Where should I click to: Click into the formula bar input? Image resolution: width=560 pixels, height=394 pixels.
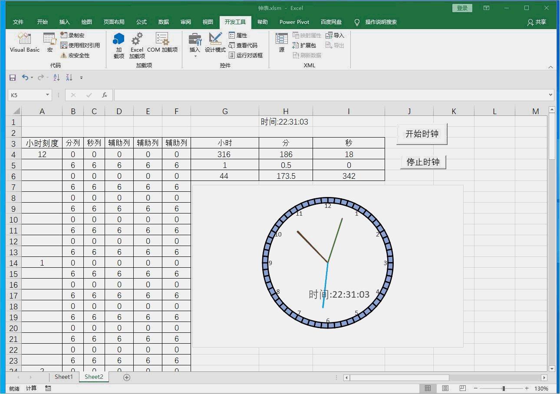click(331, 95)
